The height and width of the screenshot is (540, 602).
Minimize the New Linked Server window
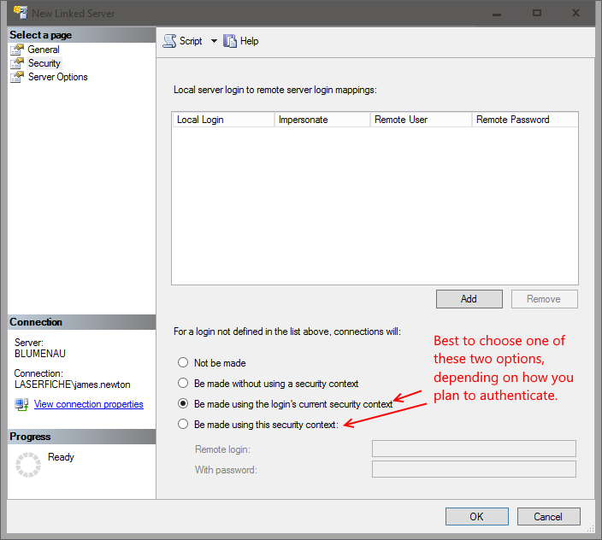[x=497, y=14]
